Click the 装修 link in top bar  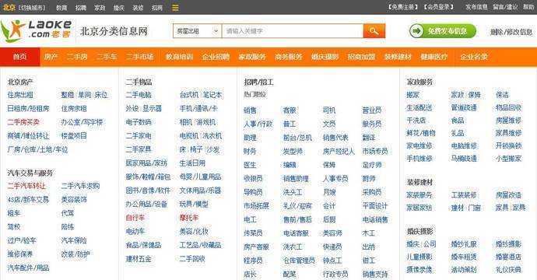point(138,8)
